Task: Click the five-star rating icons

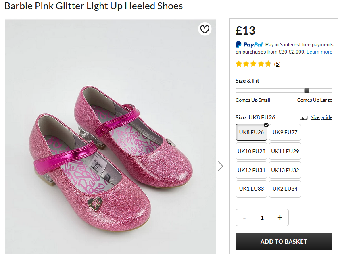Action: (253, 64)
